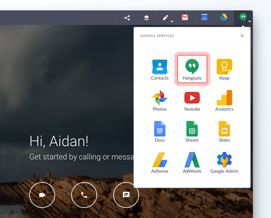The image size is (271, 218).
Task: Close the Google Services panel
Action: click(x=242, y=36)
